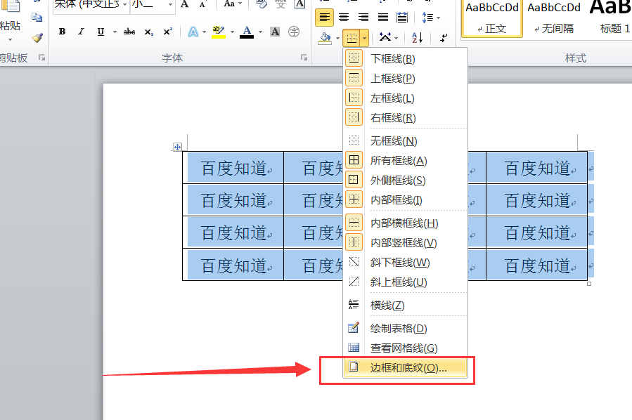Choose 内部框线(I) inside borders
Image resolution: width=632 pixels, height=420 pixels.
[406, 200]
